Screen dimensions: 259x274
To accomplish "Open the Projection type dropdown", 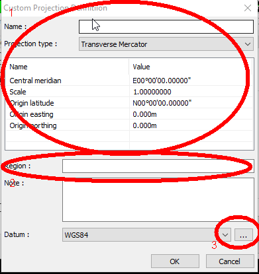I will click(166, 44).
